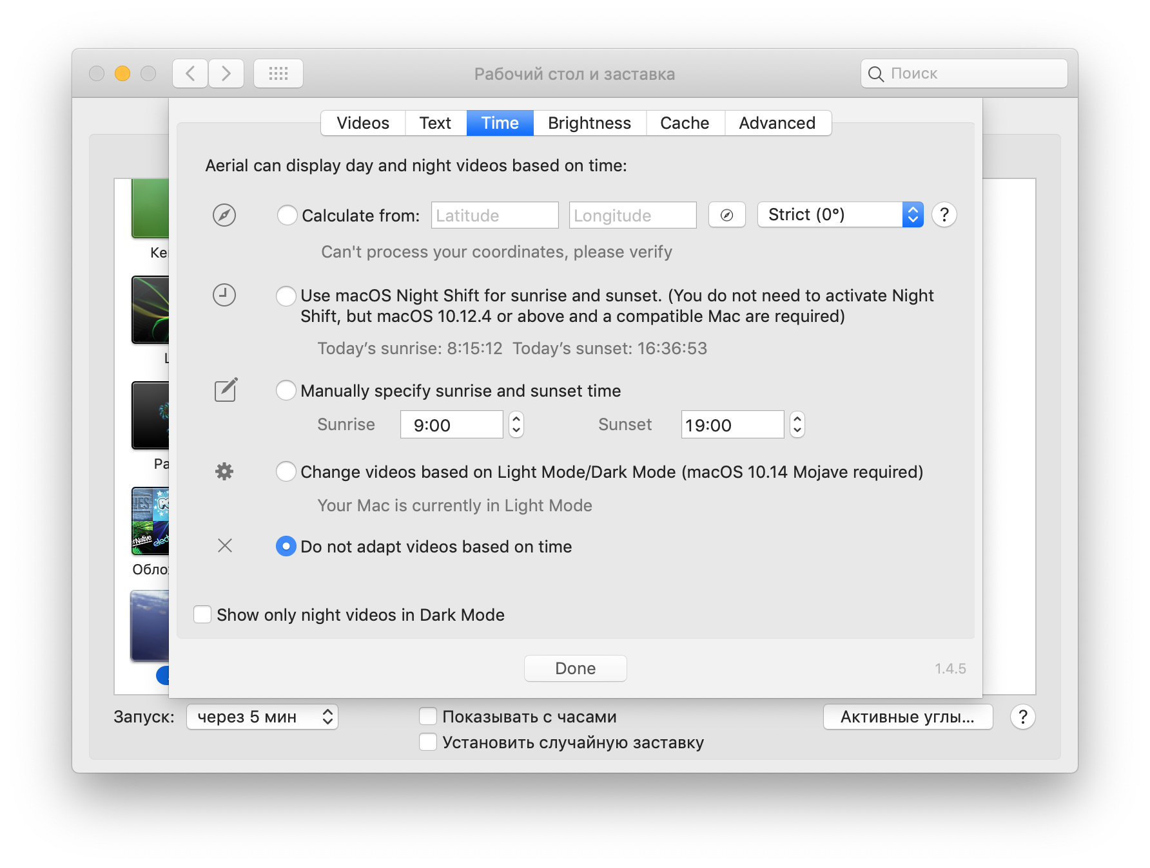Click the gear icon beside Light/Dark Mode option

pos(224,471)
